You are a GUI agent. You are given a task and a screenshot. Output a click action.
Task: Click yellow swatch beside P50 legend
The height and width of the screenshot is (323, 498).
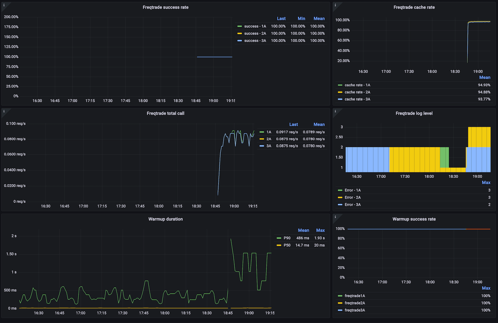279,245
